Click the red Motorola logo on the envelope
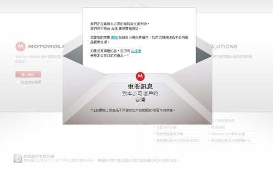Image resolution: width=273 pixels, height=174 pixels. click(x=140, y=77)
